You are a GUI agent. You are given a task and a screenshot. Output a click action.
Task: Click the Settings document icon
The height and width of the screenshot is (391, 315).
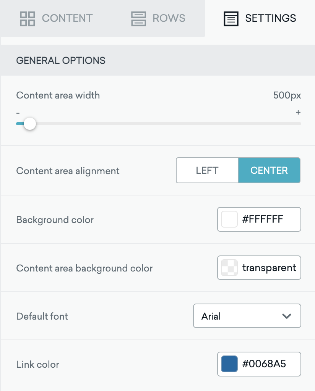click(231, 19)
